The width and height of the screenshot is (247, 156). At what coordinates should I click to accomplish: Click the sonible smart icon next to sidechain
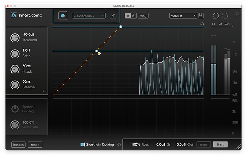click(113, 16)
